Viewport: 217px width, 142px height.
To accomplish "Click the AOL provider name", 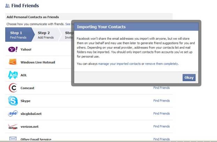I will pos(24,75).
